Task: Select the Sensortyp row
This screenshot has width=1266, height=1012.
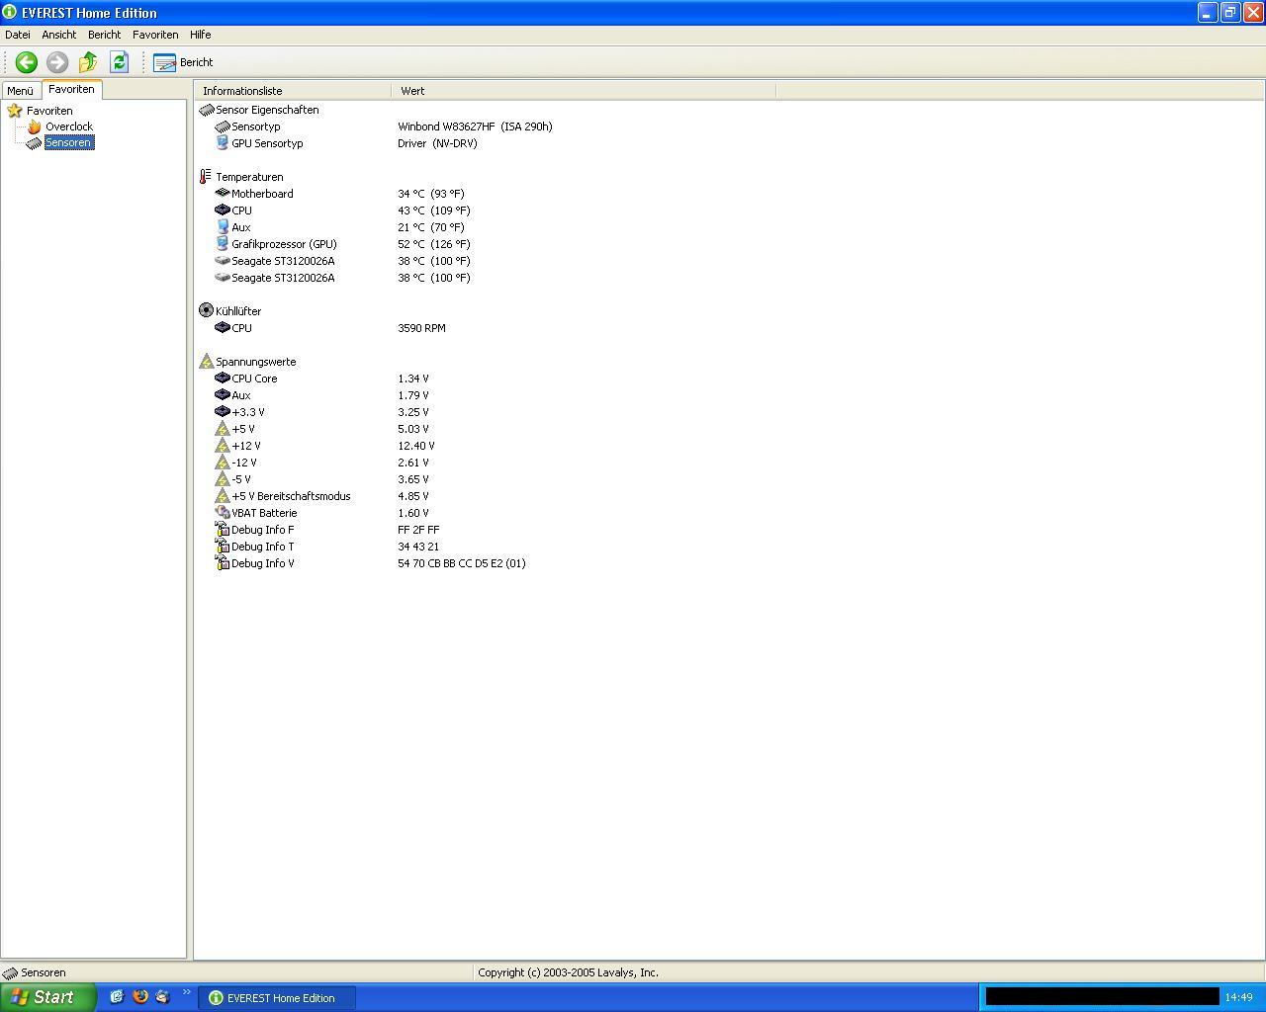Action: (x=255, y=126)
